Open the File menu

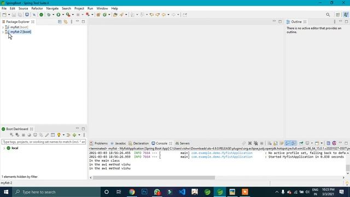click(x=4, y=9)
